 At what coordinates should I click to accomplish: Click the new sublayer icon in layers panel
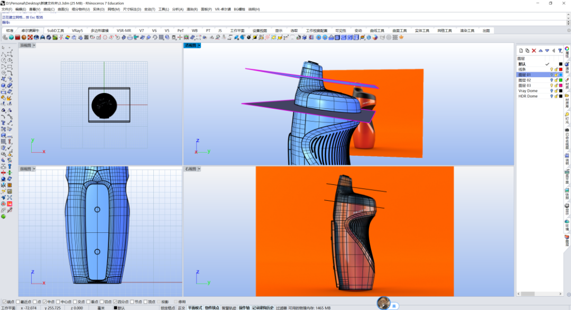[x=527, y=51]
